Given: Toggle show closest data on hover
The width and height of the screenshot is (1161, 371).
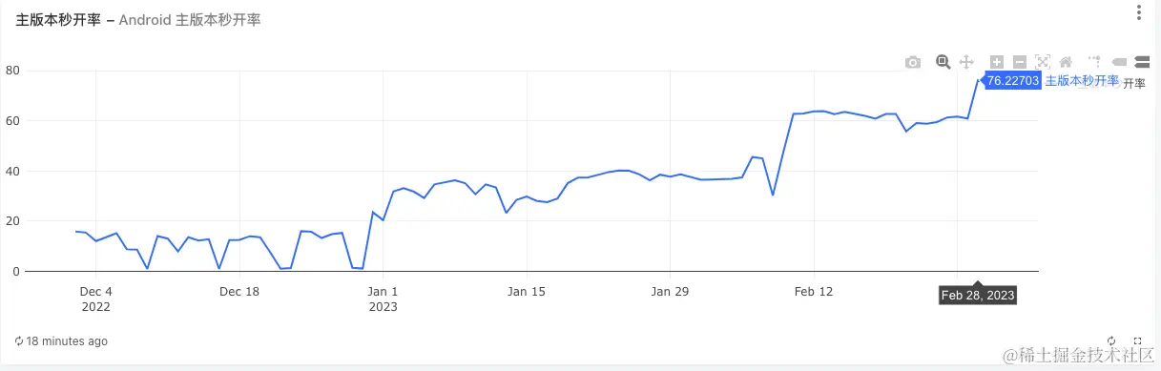Looking at the screenshot, I should point(1119,62).
